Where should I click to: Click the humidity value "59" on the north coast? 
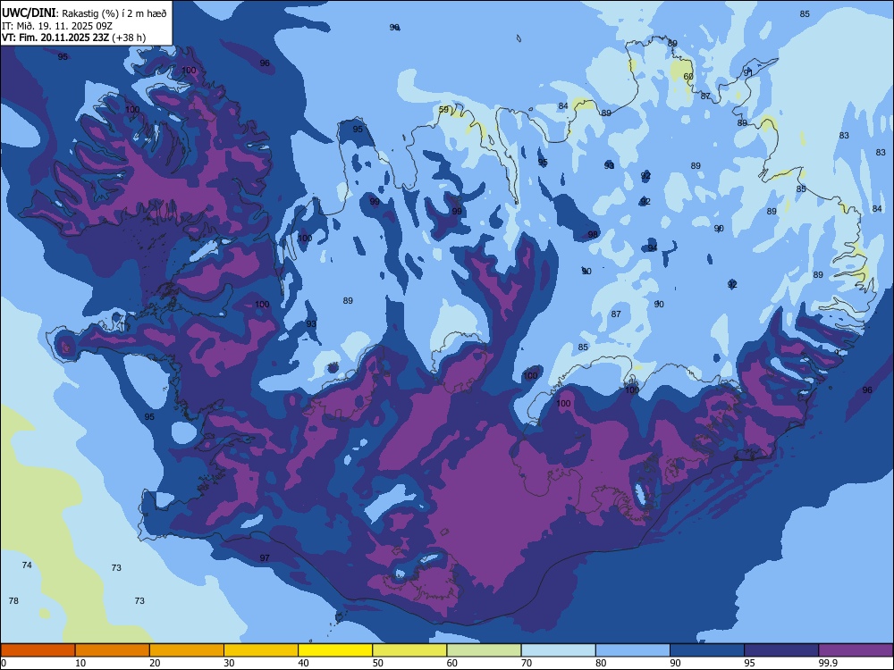tap(443, 110)
